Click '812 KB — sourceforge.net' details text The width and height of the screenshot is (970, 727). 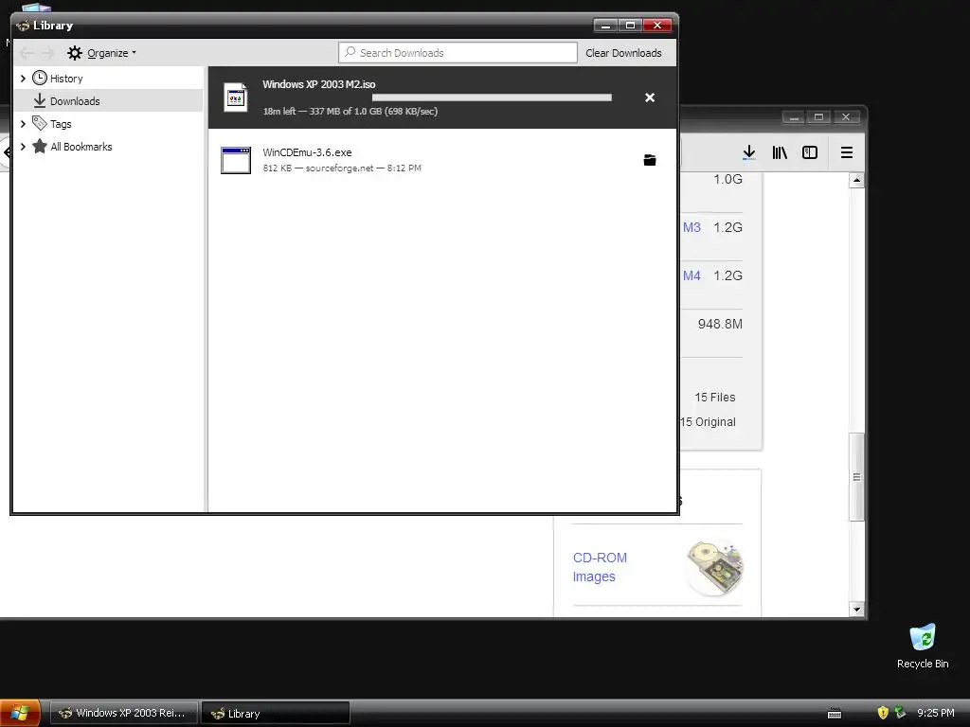point(342,168)
